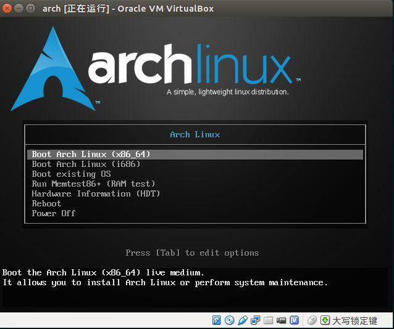This screenshot has height=329, width=394.
Task: Click the optical disk (CD) status icon
Action: [x=229, y=320]
